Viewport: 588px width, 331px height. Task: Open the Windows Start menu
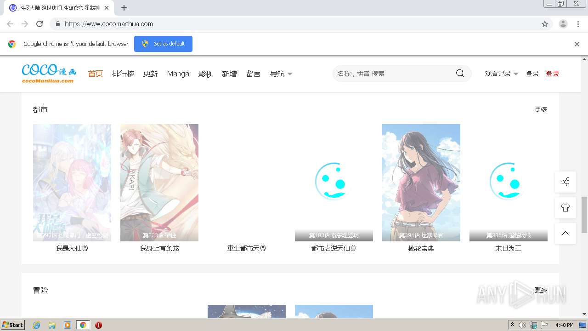(x=13, y=325)
